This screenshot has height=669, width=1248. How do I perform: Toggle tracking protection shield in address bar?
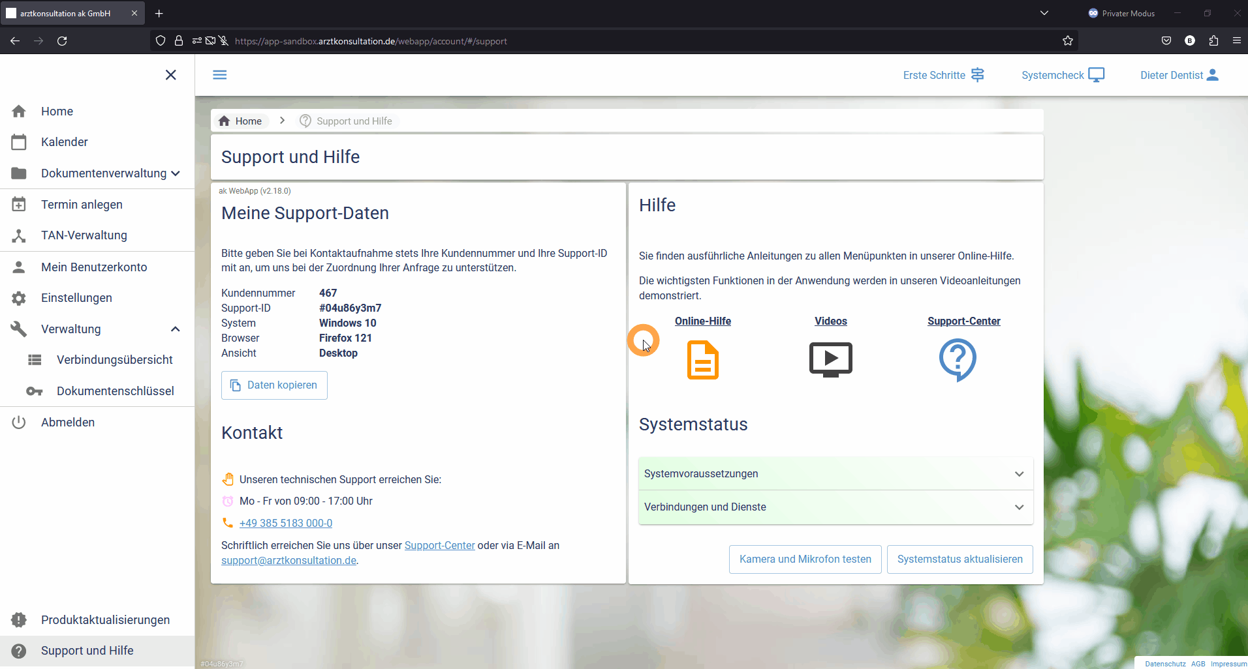(x=160, y=40)
